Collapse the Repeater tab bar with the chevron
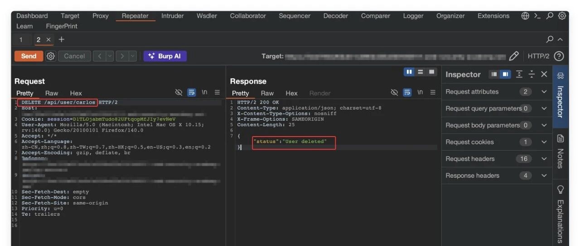Screen dimensions: 580x246 pyautogui.click(x=561, y=39)
